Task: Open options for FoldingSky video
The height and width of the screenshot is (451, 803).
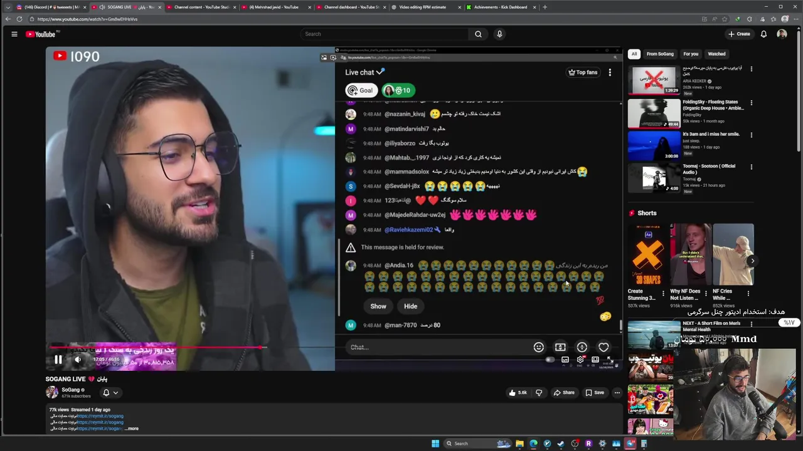Action: tap(751, 103)
